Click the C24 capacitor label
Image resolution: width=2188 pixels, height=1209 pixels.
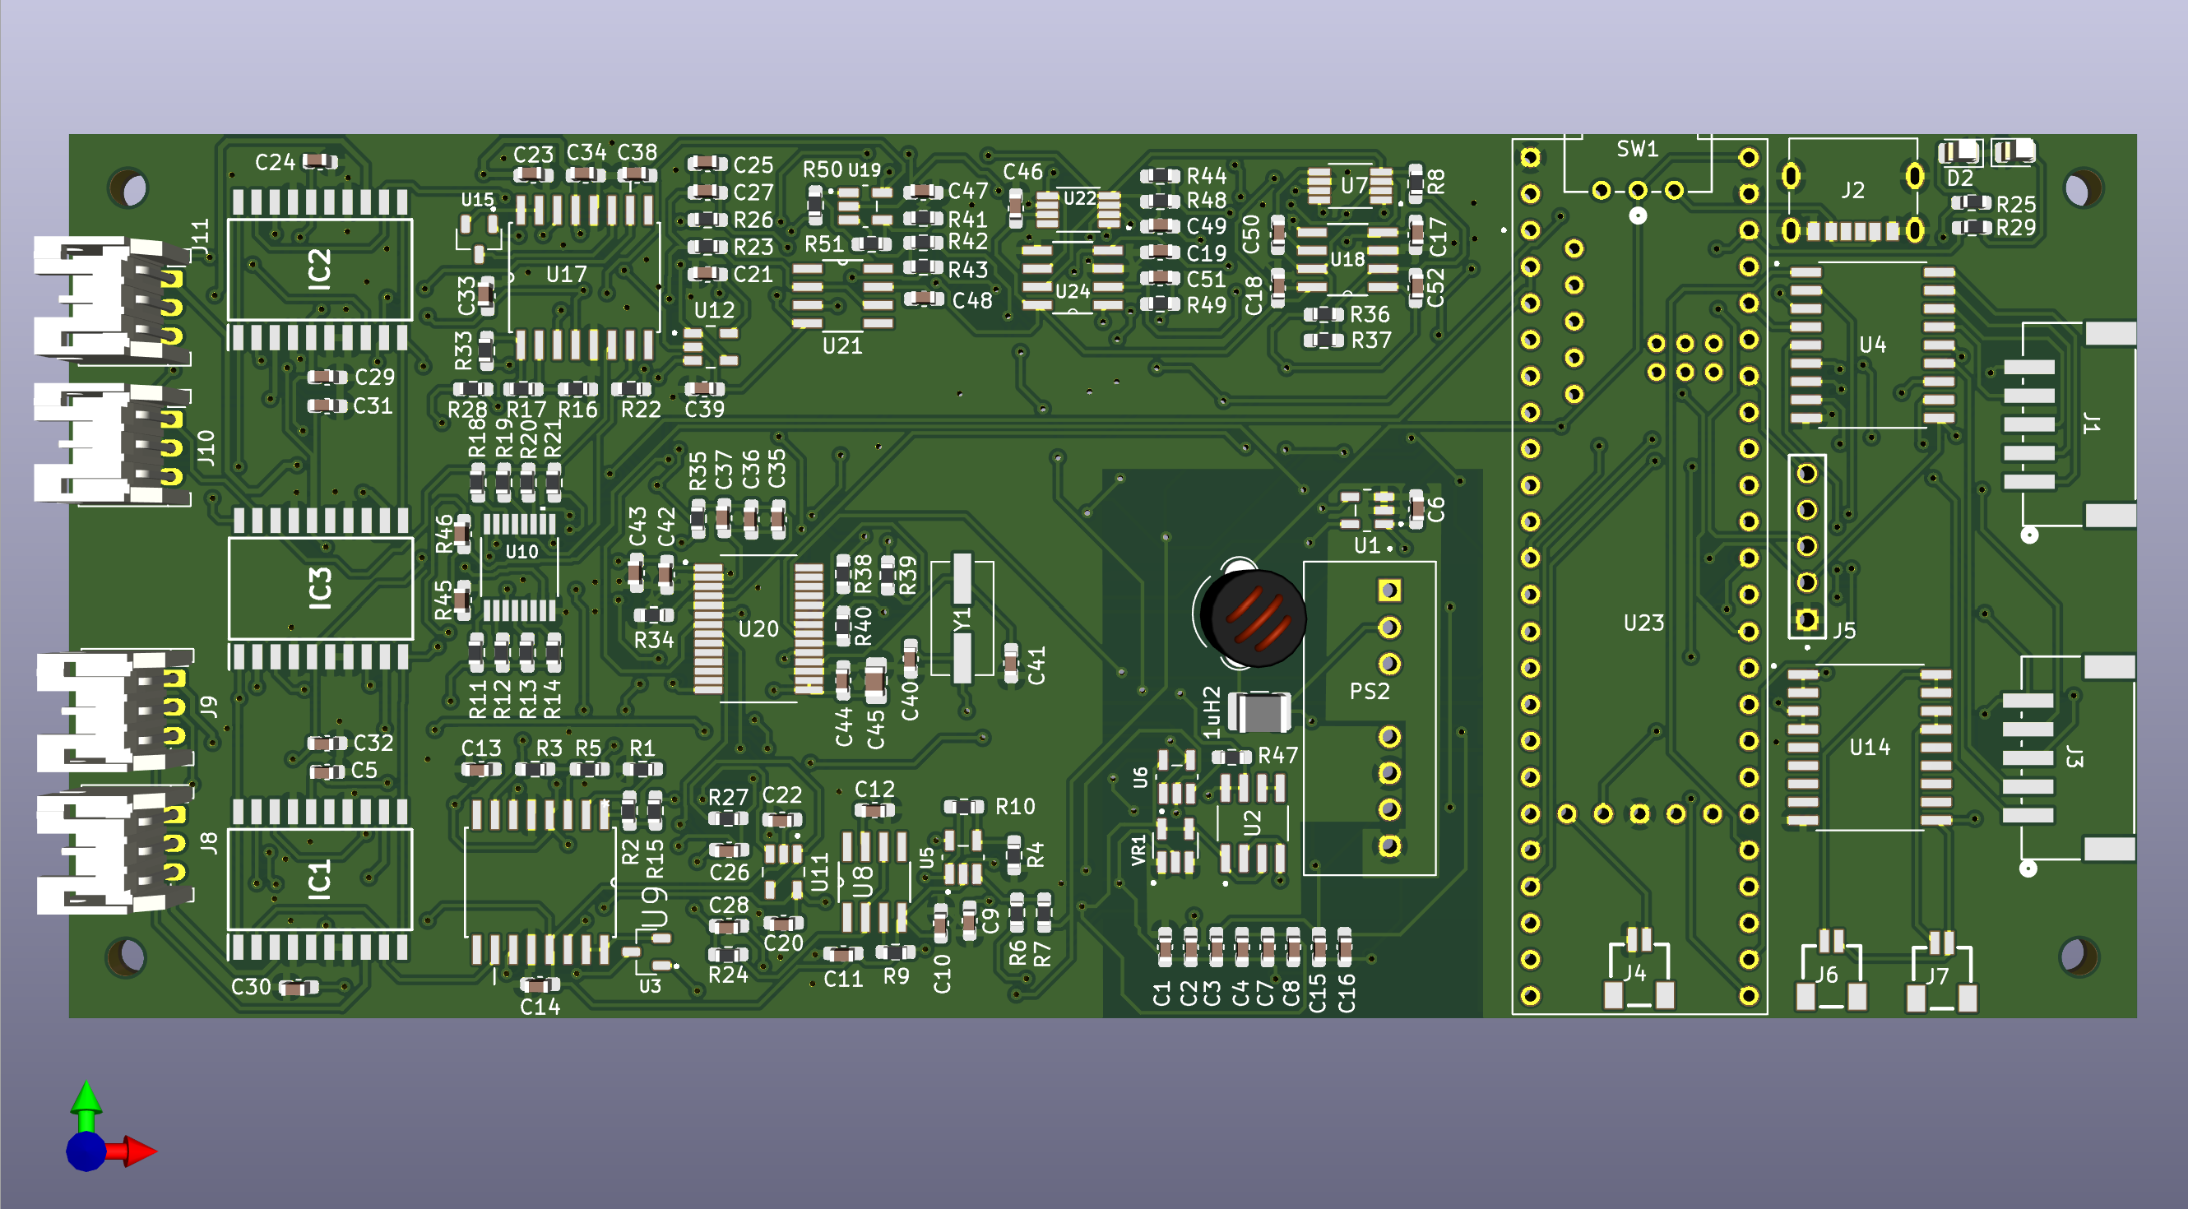(x=275, y=162)
